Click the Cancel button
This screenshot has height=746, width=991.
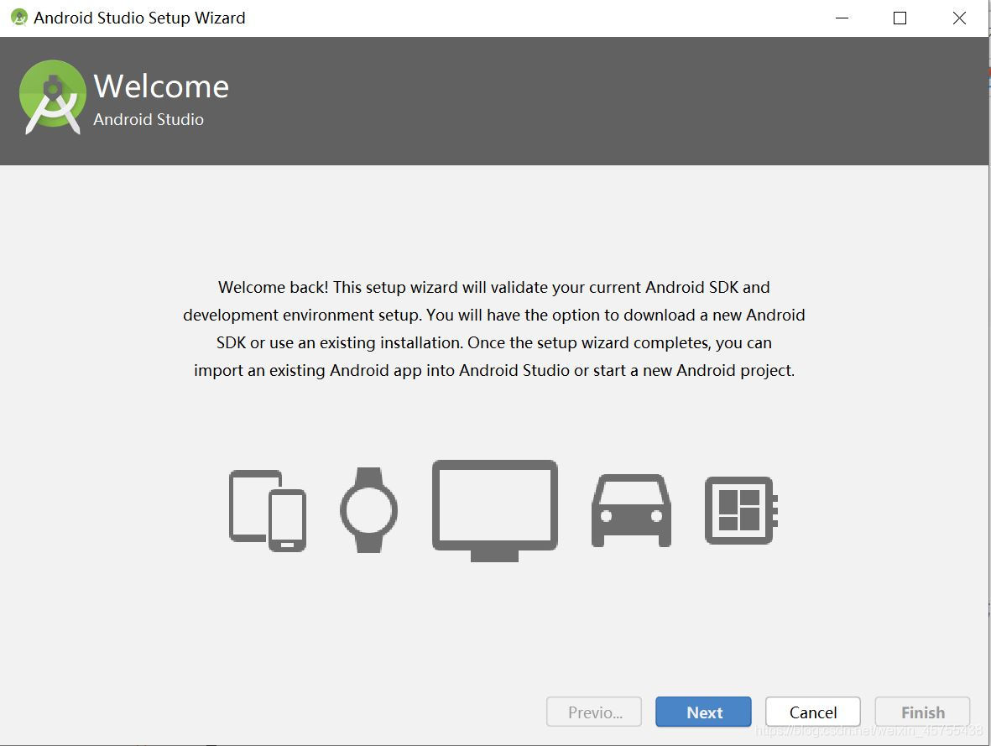pyautogui.click(x=813, y=712)
